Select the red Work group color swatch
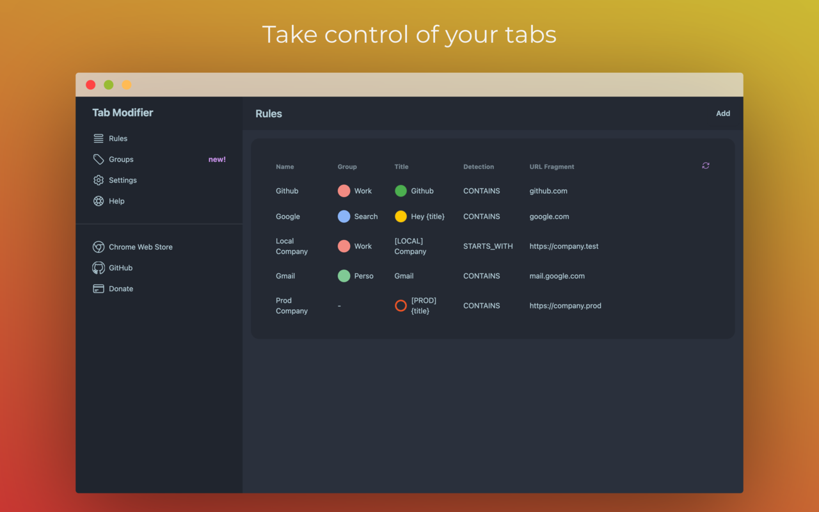This screenshot has width=819, height=512. pyautogui.click(x=344, y=191)
